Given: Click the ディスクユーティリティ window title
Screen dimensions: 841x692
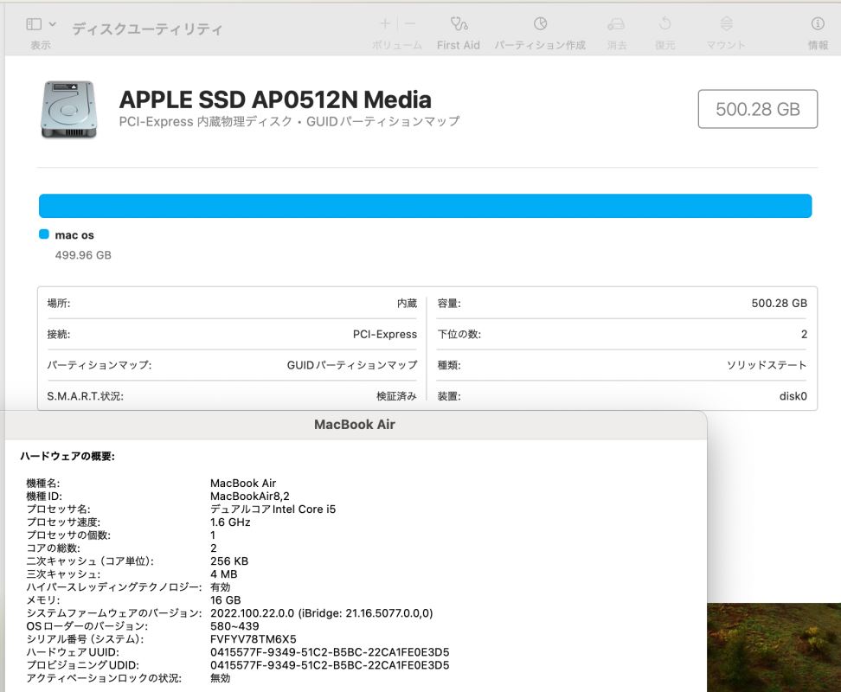Looking at the screenshot, I should click(147, 29).
